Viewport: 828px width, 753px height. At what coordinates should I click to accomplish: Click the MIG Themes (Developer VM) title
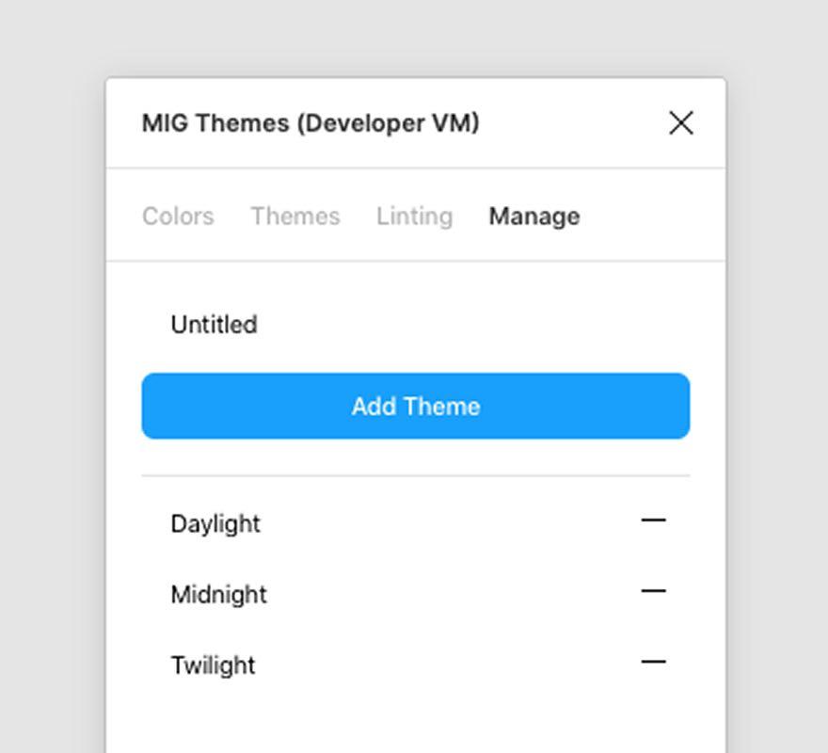coord(310,123)
